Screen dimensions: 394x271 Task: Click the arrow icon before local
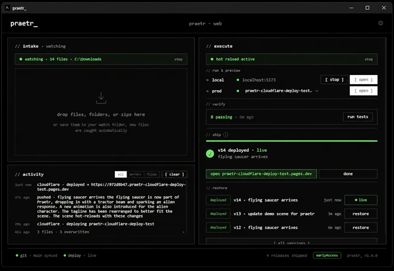pyautogui.click(x=207, y=80)
